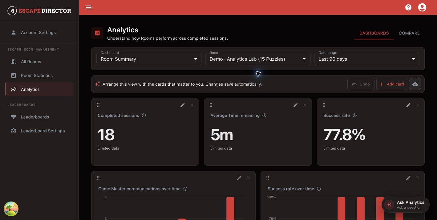Click the Undo button

[361, 84]
